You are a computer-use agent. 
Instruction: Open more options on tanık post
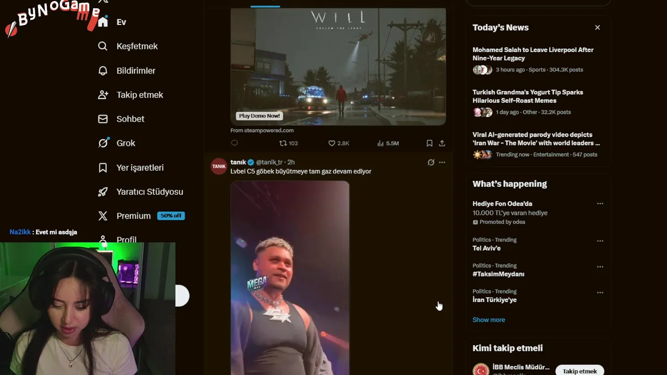pos(442,162)
